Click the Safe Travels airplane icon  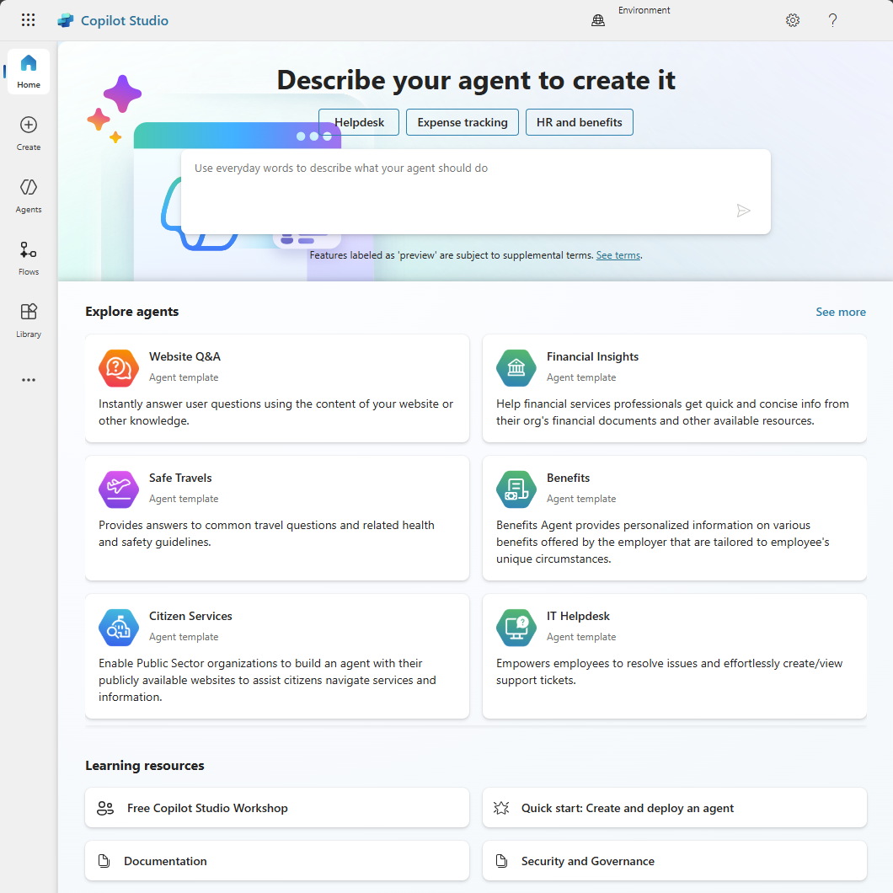(x=119, y=489)
